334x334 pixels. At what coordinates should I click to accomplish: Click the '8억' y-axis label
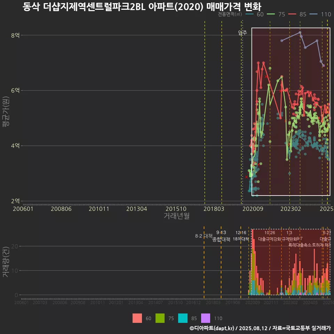(15, 35)
